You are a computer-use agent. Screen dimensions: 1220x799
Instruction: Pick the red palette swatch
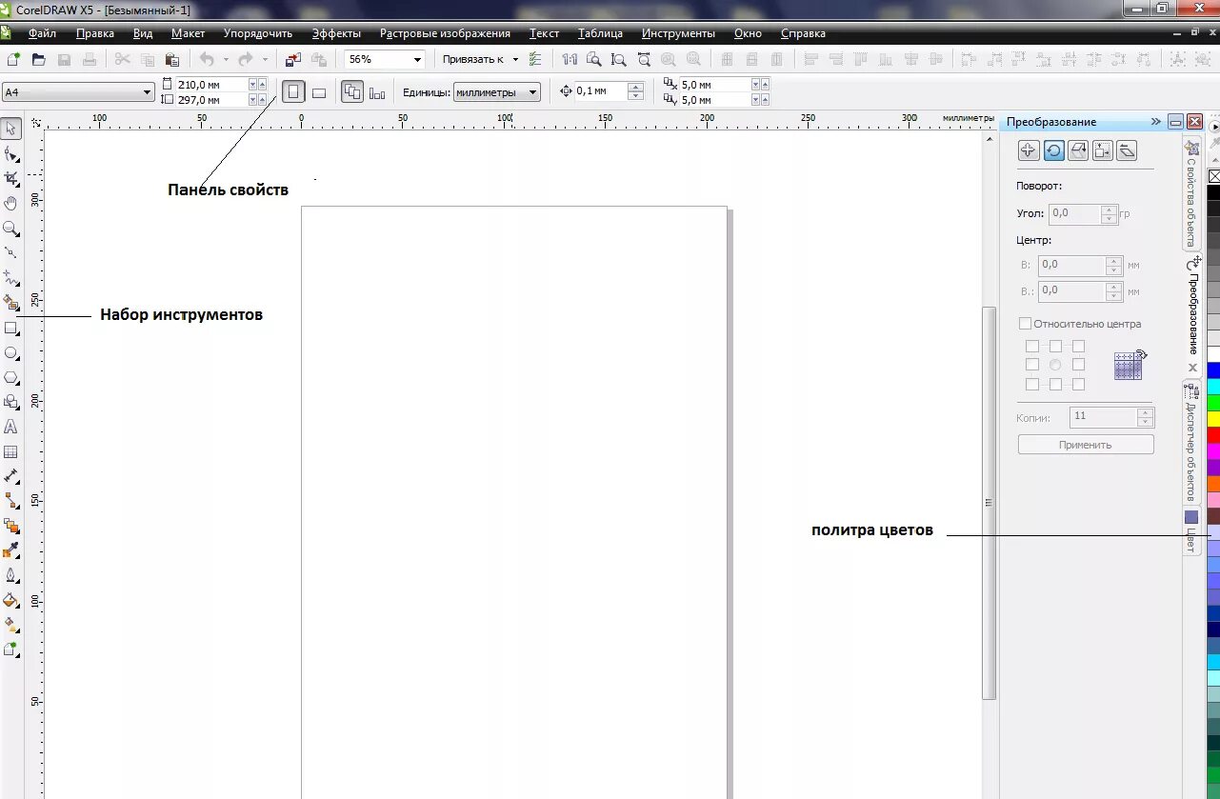tap(1213, 434)
